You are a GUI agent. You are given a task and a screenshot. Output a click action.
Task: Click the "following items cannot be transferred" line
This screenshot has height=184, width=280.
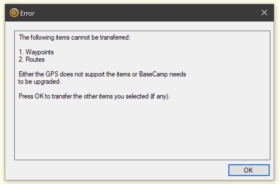[74, 37]
